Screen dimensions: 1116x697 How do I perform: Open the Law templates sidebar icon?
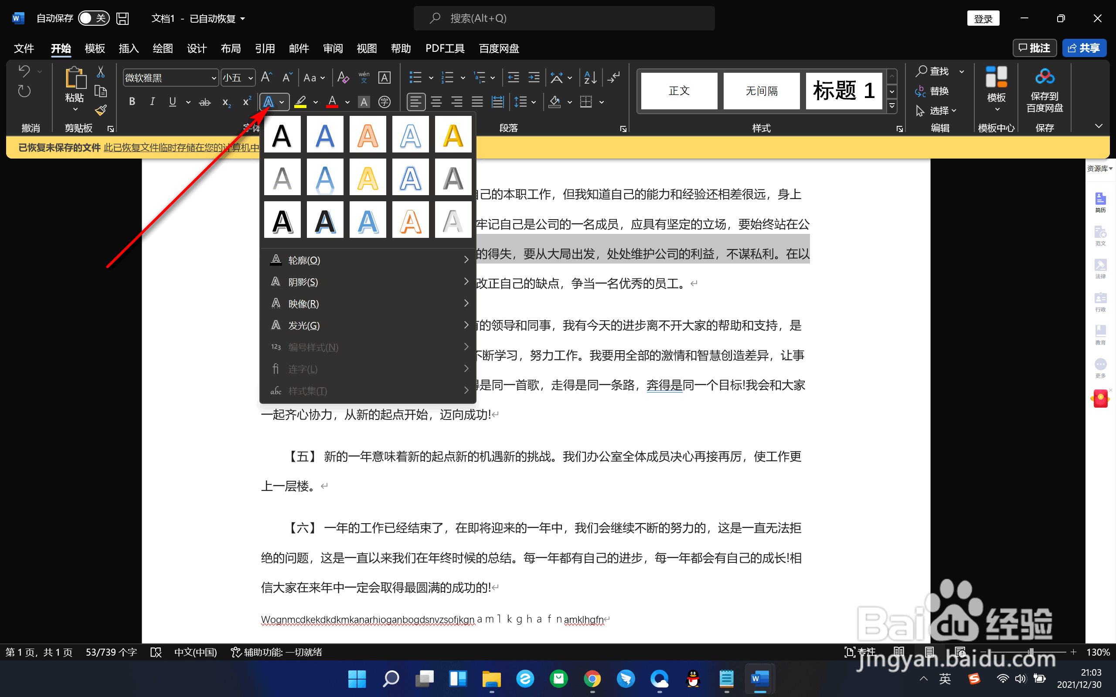pos(1100,269)
